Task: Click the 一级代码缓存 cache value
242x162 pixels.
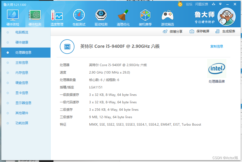Action: 113,102
